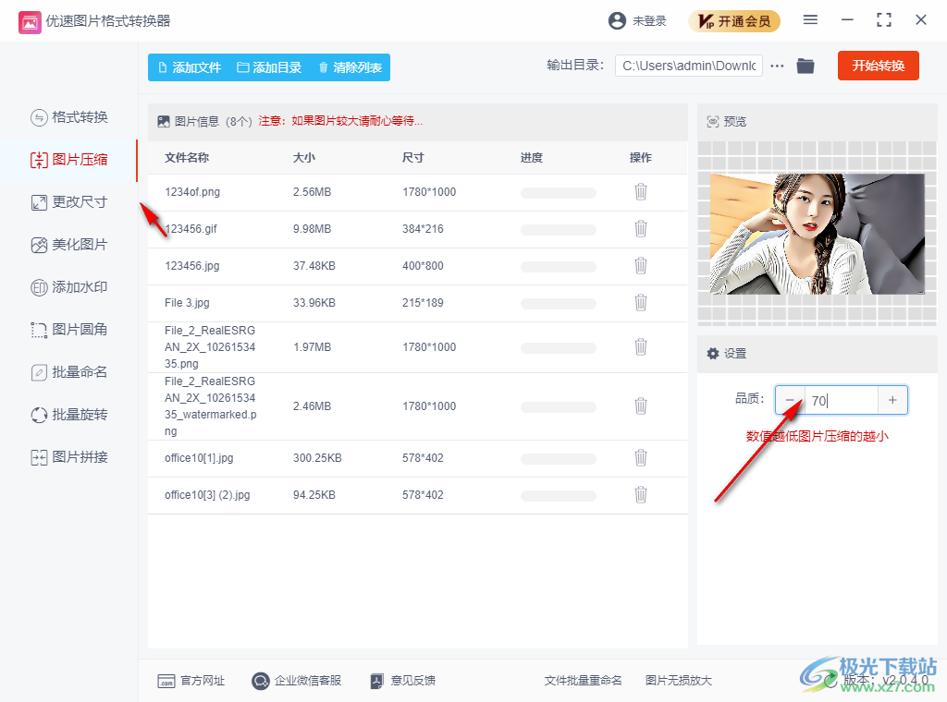Click the 9.98MB size cell
The width and height of the screenshot is (947, 702).
click(x=312, y=229)
